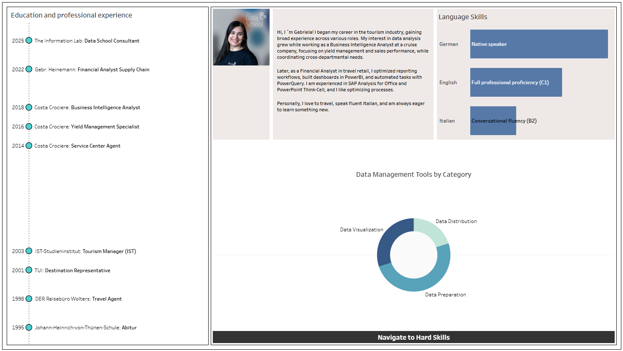Click the 'Abitur' entry text
This screenshot has height=351, width=623.
pyautogui.click(x=129, y=328)
